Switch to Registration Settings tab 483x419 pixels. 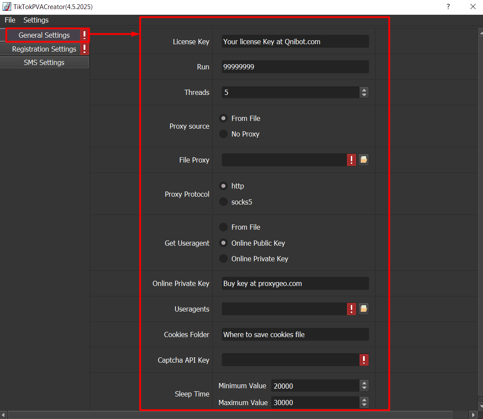coord(44,49)
